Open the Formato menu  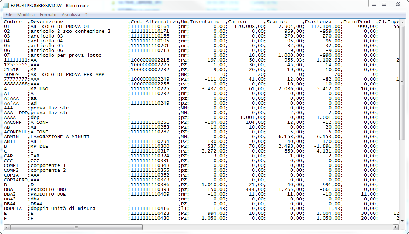click(x=48, y=15)
